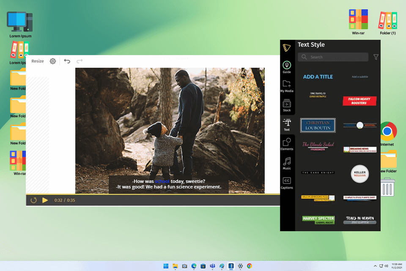
Task: Select the Text tool in the sidebar
Action: coord(287,125)
